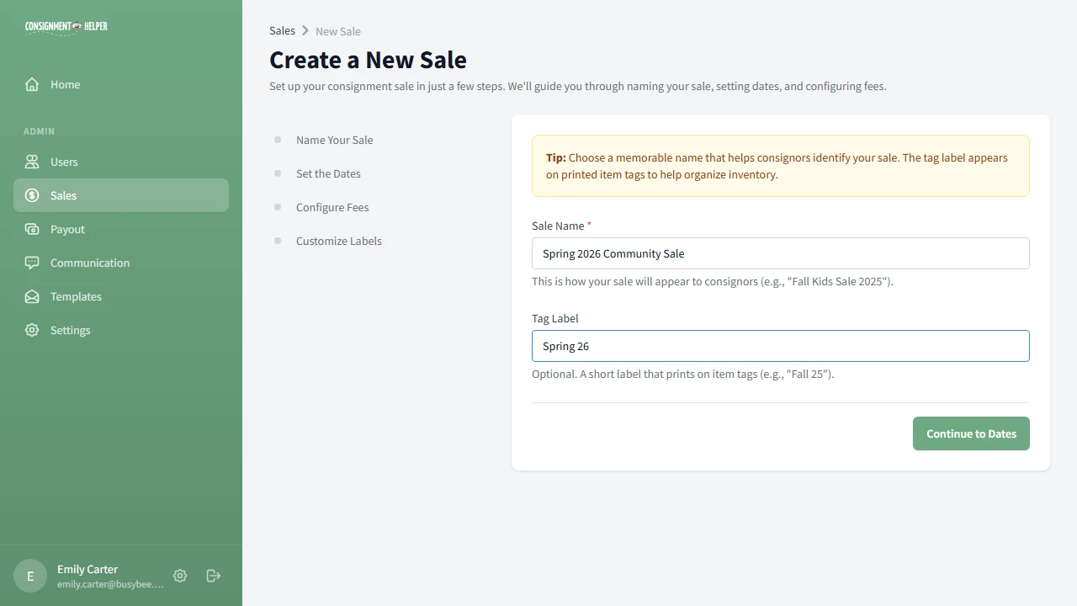Open Templates via the envelope icon
The width and height of the screenshot is (1077, 606).
31,296
